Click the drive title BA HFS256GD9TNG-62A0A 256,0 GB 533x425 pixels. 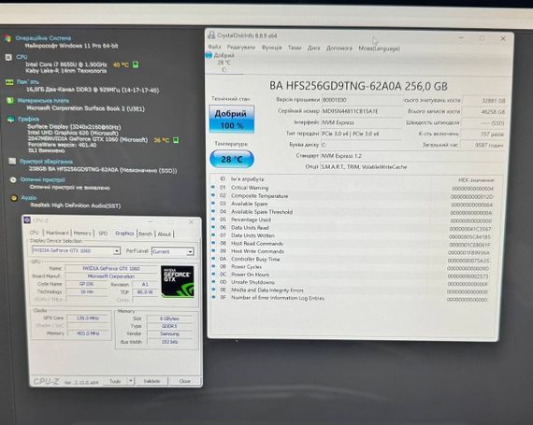click(358, 86)
